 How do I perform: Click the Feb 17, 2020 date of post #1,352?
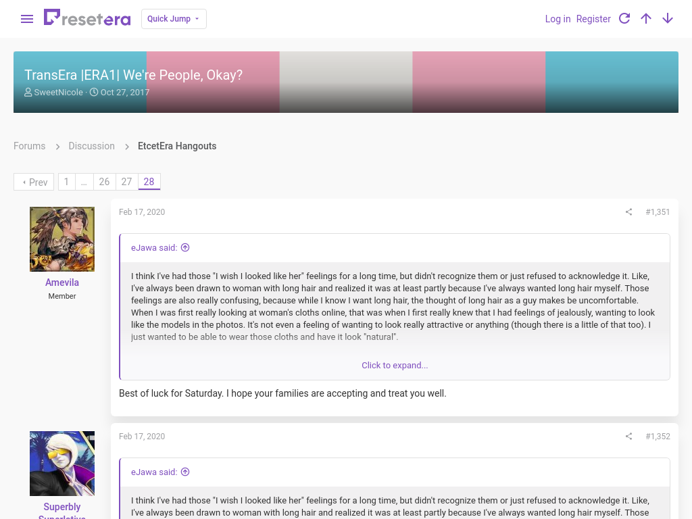[142, 437]
